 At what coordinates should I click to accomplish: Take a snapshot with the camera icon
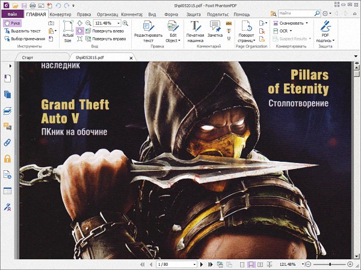[51, 23]
